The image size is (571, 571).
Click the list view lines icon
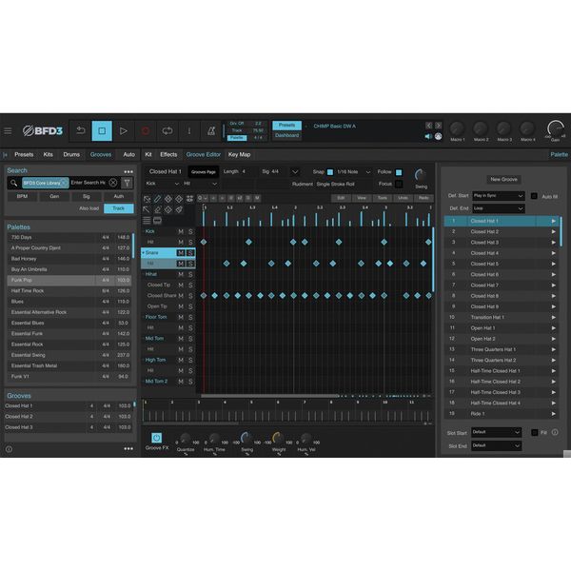(147, 221)
